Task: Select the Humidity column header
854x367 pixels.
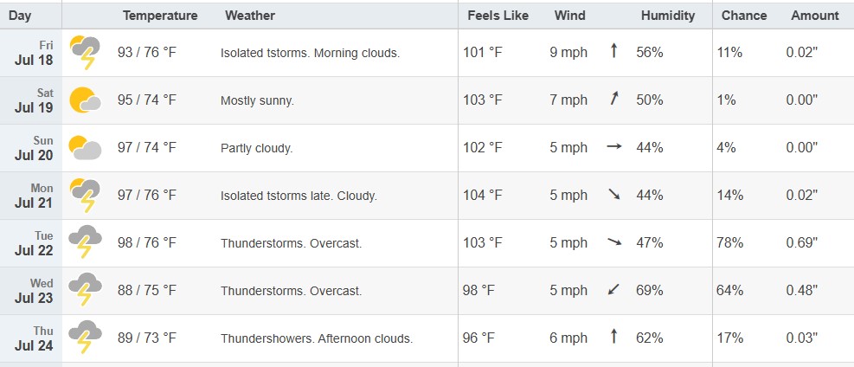Action: (x=668, y=16)
